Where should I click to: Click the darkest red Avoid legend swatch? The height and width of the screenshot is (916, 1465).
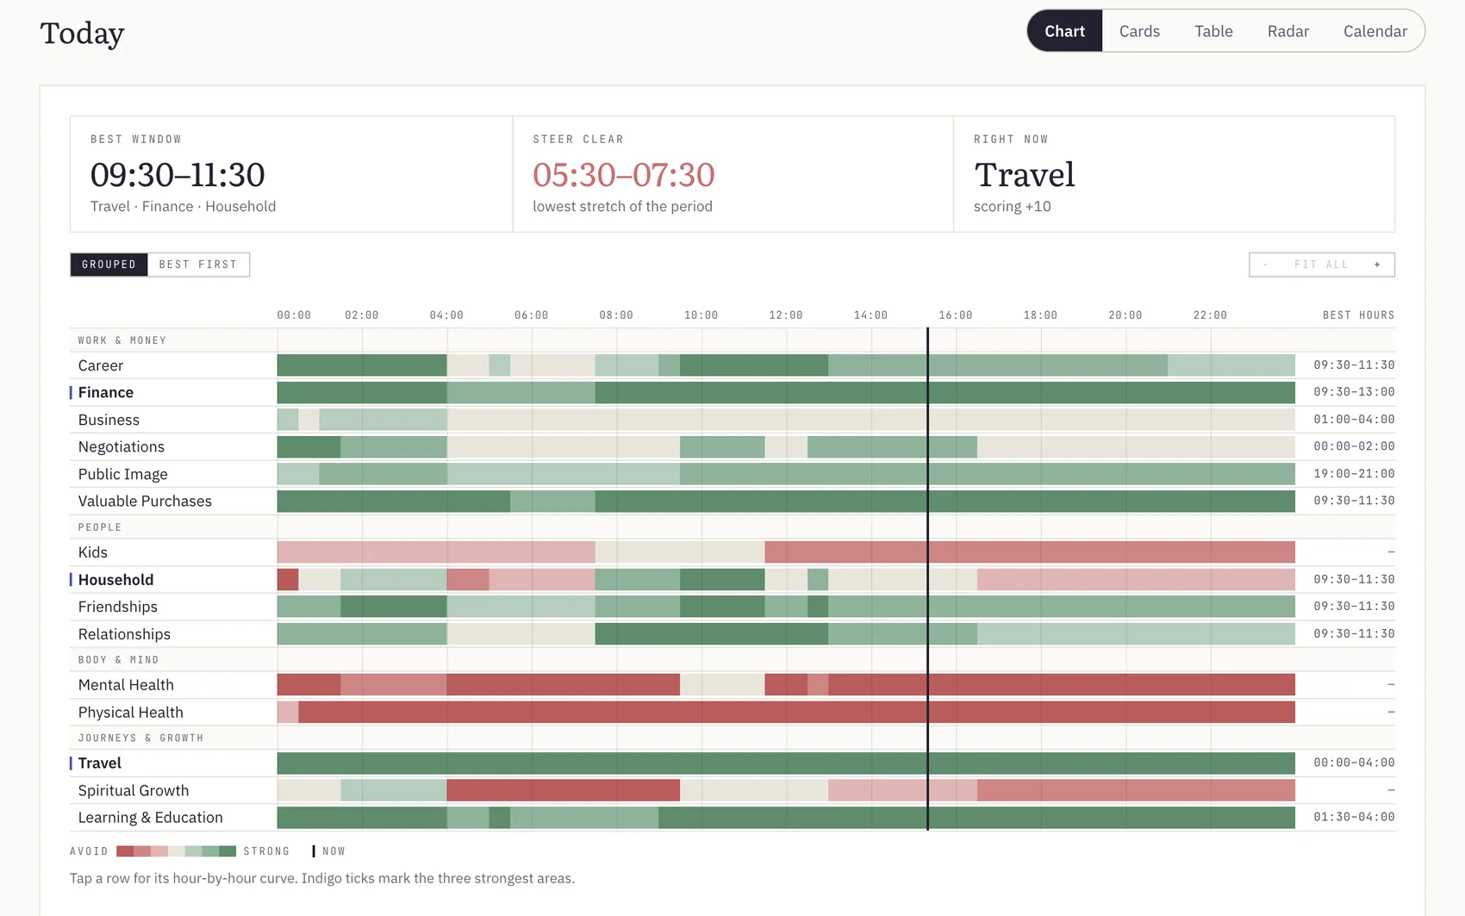coord(125,851)
